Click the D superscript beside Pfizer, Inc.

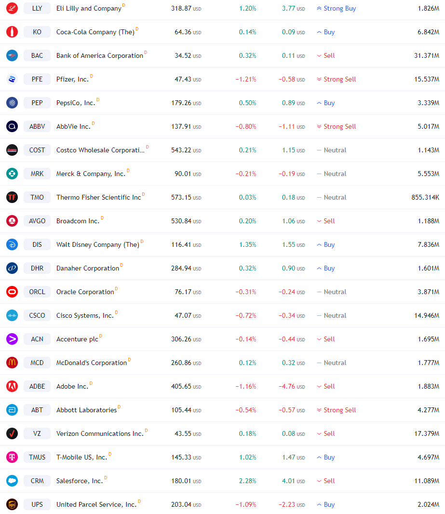coord(92,76)
